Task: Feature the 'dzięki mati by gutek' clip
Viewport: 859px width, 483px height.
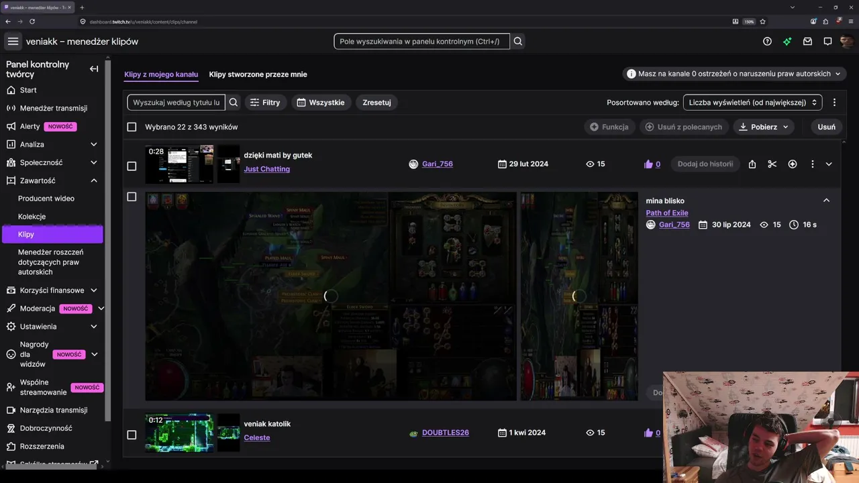Action: (793, 164)
